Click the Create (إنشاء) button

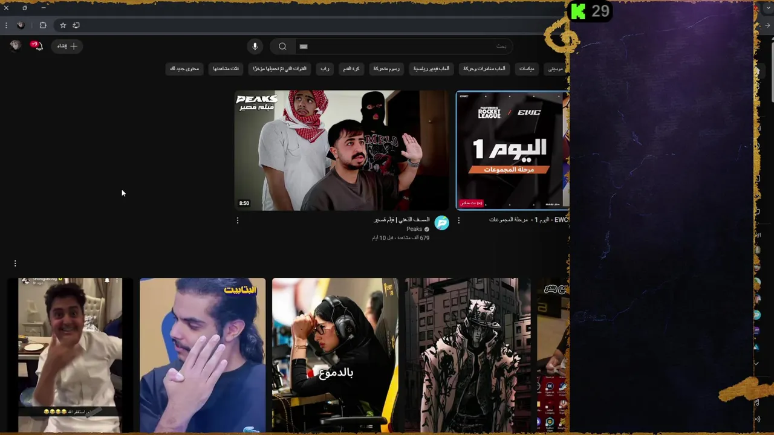pos(68,46)
